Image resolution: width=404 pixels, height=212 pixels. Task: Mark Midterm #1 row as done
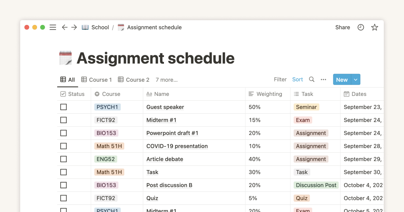(x=63, y=120)
